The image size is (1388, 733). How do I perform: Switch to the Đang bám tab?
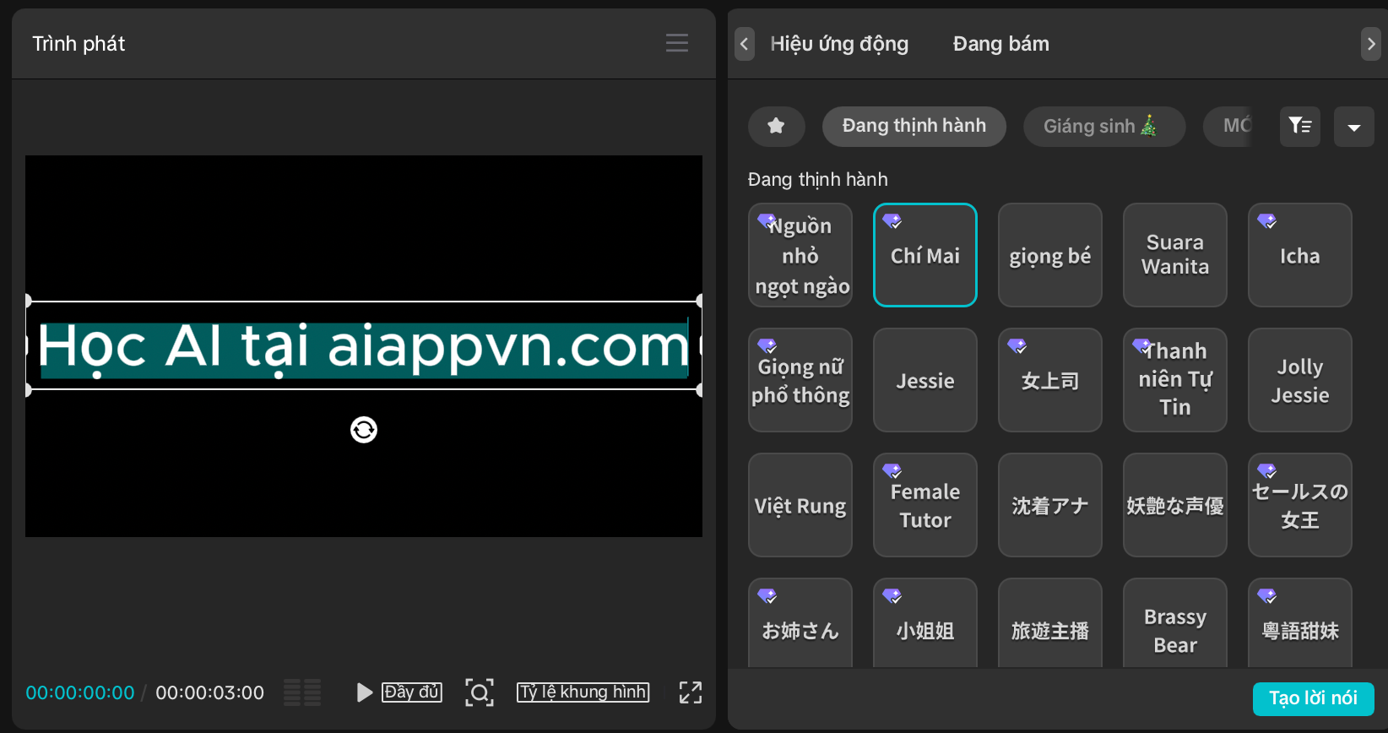1000,44
